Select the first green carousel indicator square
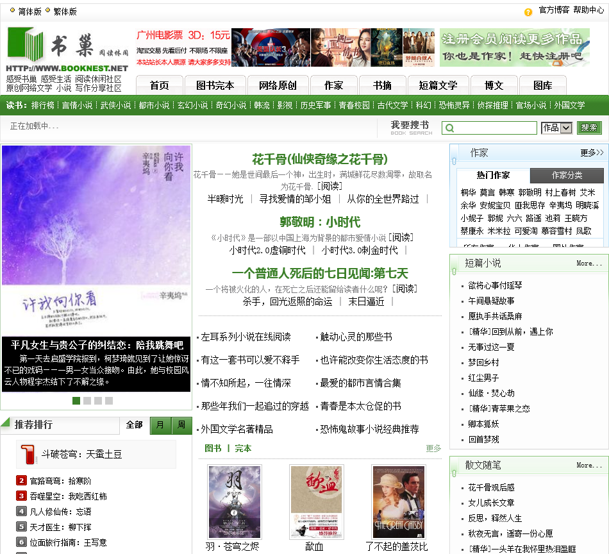The image size is (609, 554). pos(76,401)
